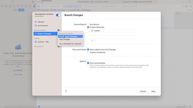193x108 pixels.
Task: Open the Learn More link
Action: coord(18,74)
